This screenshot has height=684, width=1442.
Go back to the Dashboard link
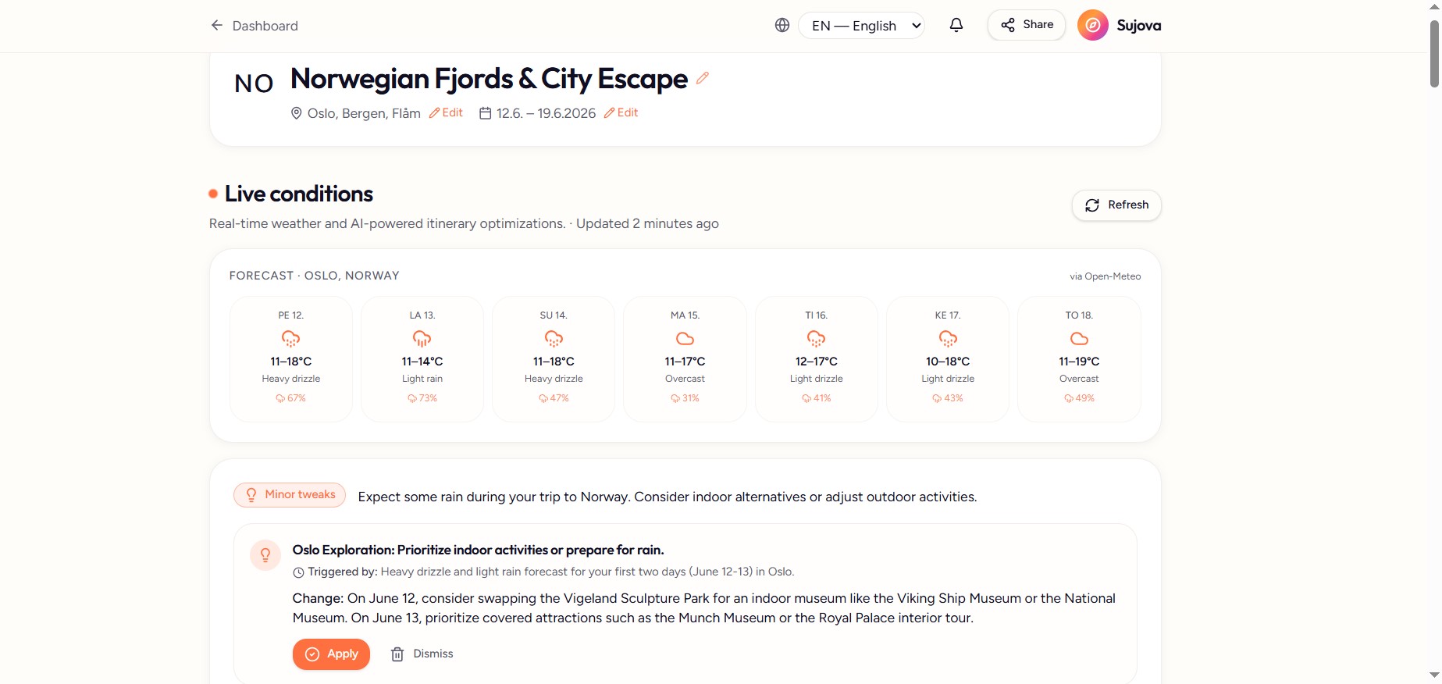[265, 26]
